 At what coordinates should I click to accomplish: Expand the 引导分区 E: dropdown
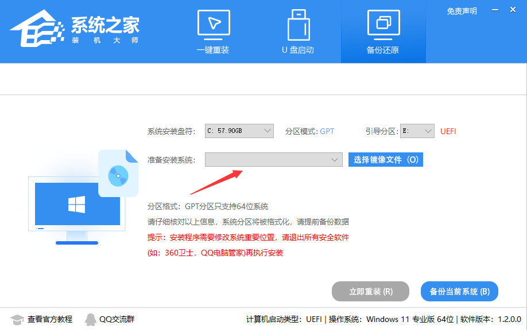tap(417, 131)
